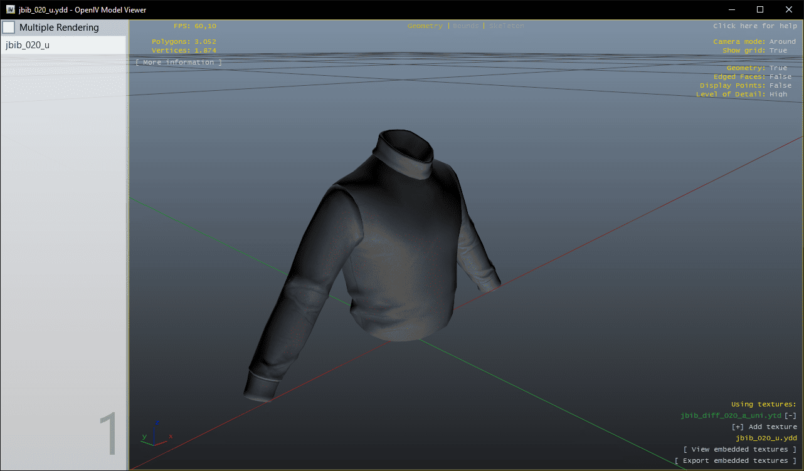
Task: Click the XYZ axis orientation gizmo
Action: pos(156,433)
